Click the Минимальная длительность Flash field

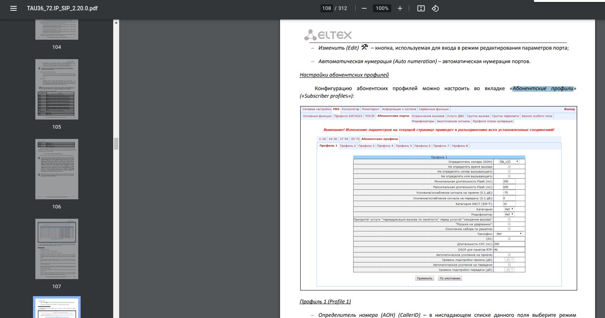click(x=508, y=181)
